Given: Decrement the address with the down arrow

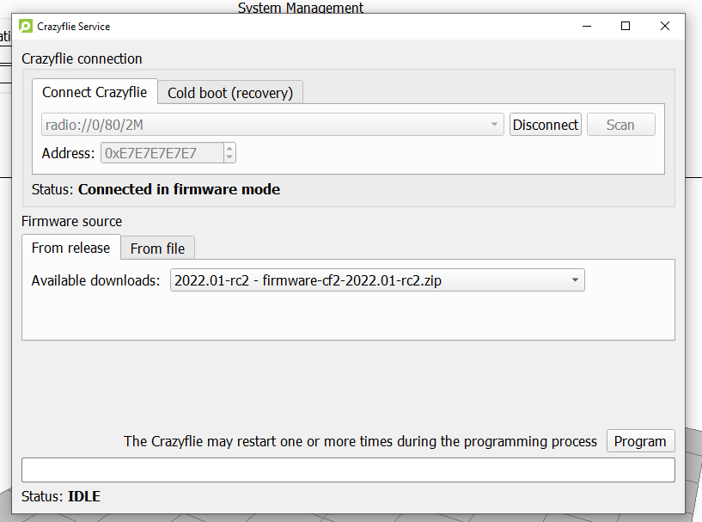Looking at the screenshot, I should click(229, 157).
